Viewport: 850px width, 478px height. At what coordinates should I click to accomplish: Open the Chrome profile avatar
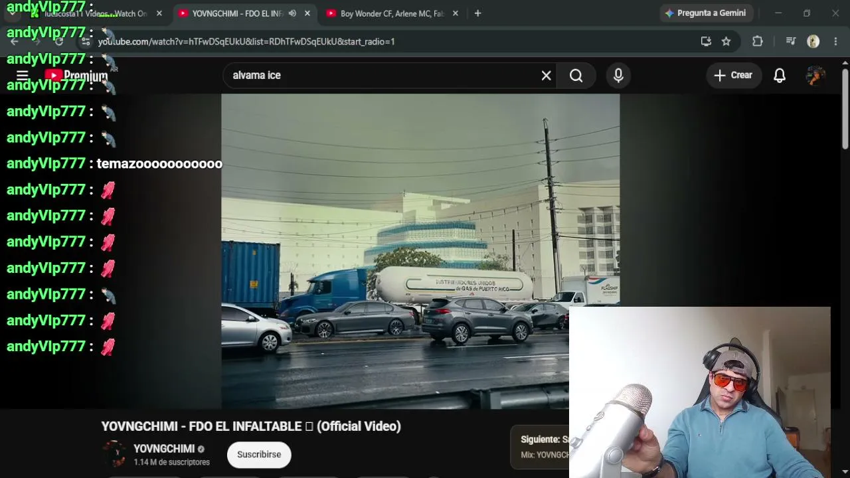[813, 41]
